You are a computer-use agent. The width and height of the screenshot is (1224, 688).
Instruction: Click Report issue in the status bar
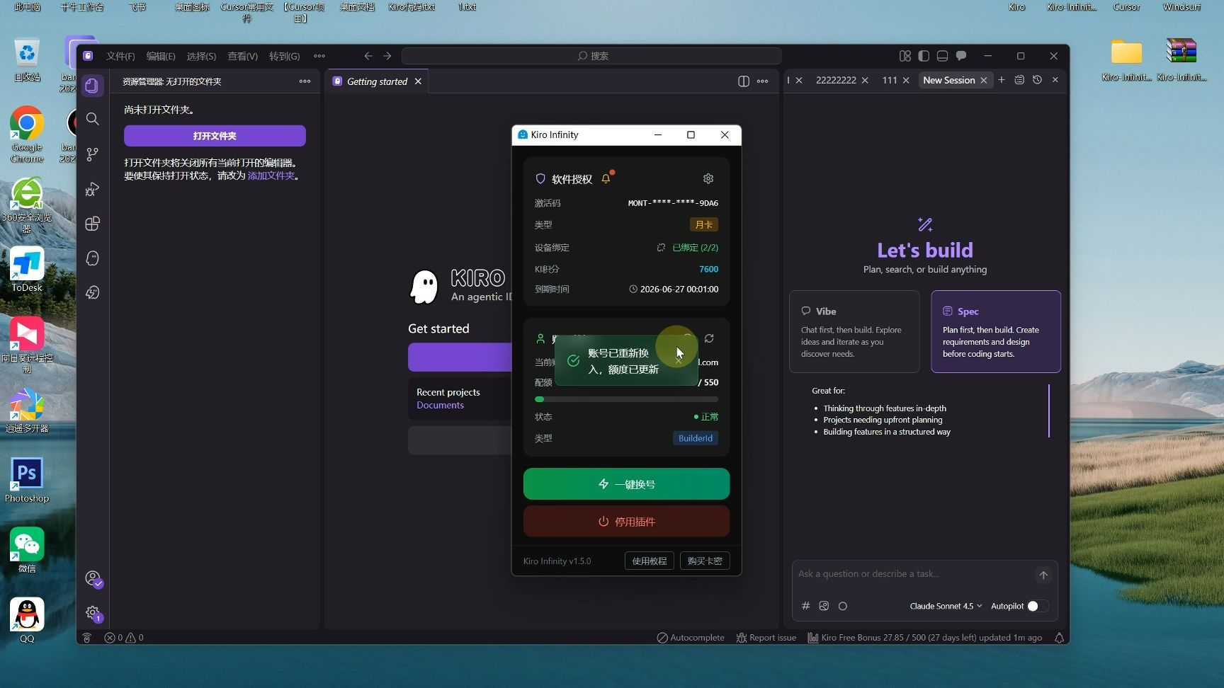pos(766,638)
